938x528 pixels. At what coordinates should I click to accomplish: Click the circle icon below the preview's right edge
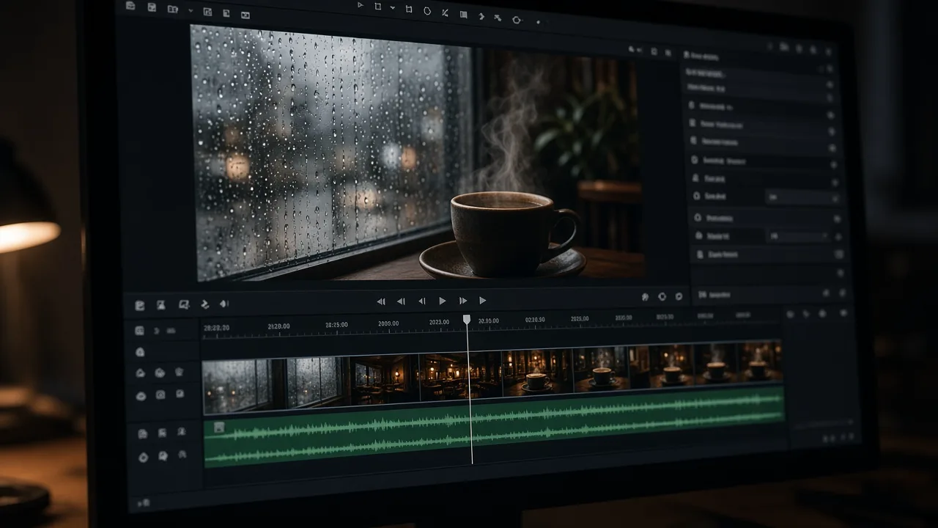point(662,296)
